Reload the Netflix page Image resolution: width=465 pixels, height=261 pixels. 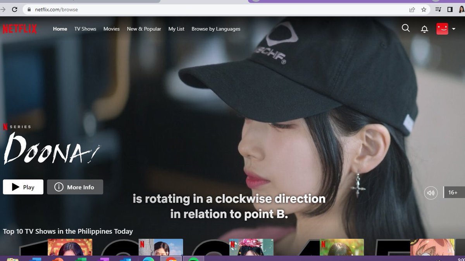coord(15,9)
